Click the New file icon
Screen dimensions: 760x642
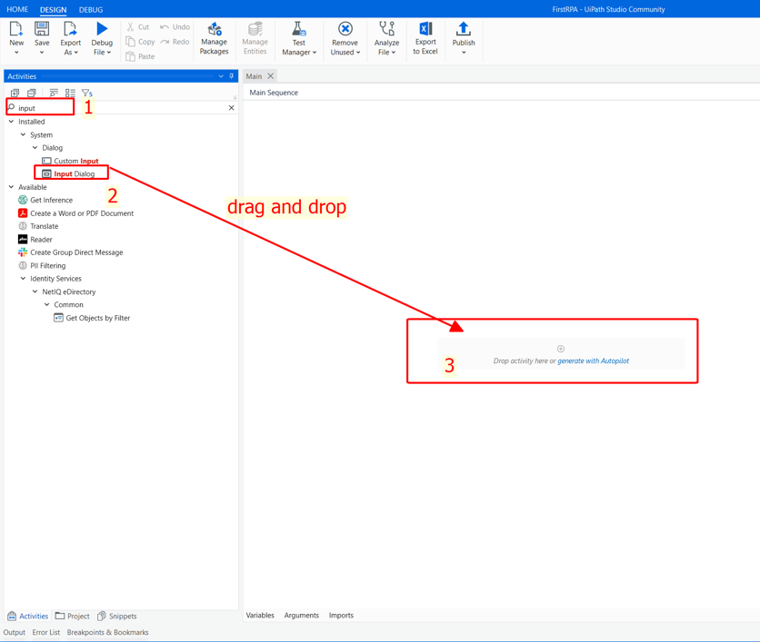coord(16,29)
